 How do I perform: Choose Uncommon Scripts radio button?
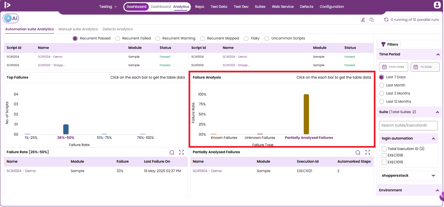tap(267, 38)
